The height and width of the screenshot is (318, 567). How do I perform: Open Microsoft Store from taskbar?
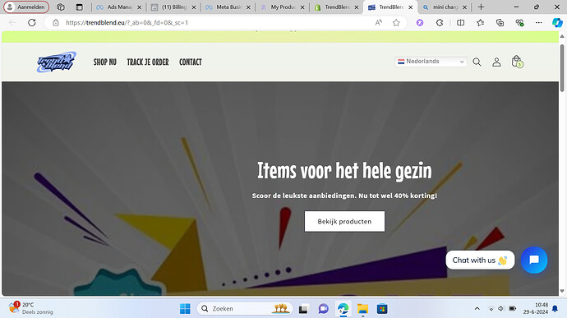[382, 309]
